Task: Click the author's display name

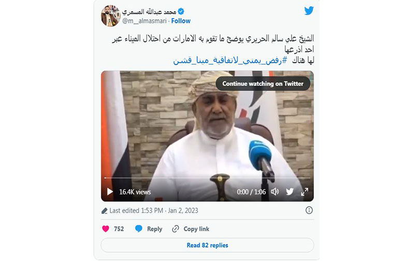Action: click(149, 12)
